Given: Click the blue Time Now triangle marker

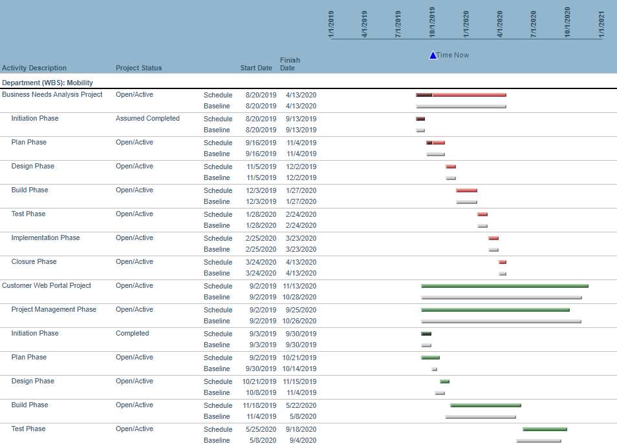Looking at the screenshot, I should click(433, 56).
